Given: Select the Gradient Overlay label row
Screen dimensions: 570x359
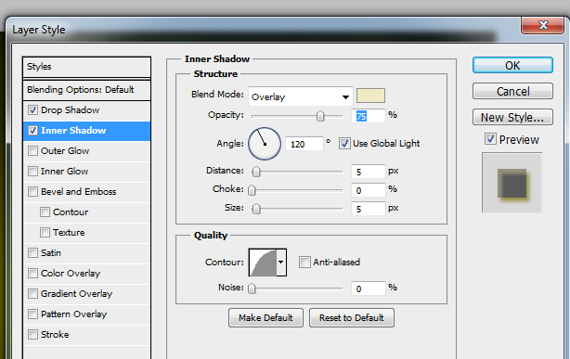Looking at the screenshot, I should (76, 293).
